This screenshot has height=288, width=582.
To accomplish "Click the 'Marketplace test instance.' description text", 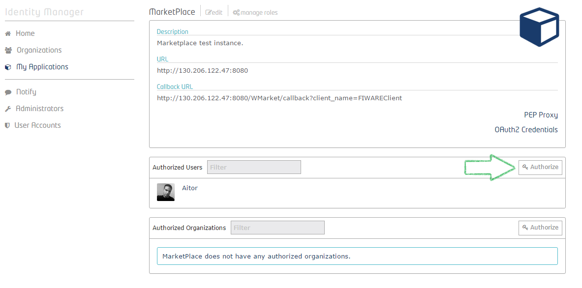I will (200, 43).
